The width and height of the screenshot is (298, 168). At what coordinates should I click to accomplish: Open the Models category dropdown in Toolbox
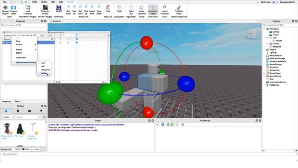7,117
